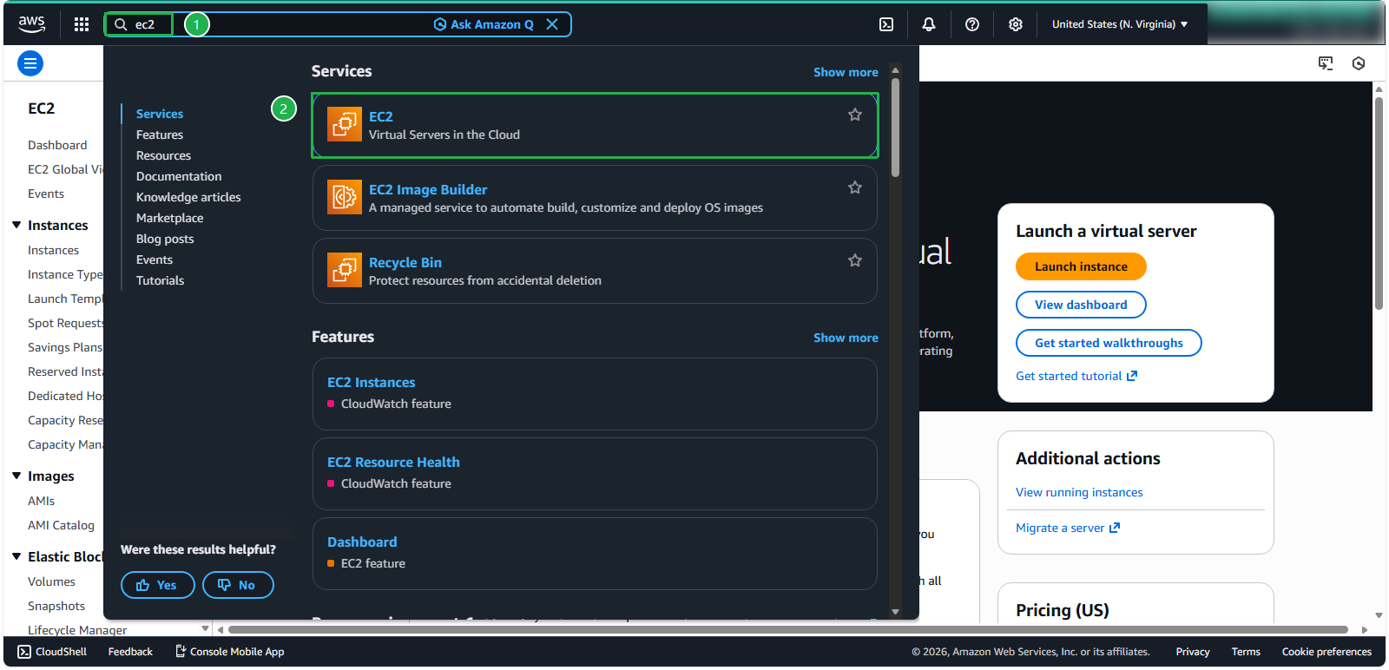Collapse the Elastic Block Store section
This screenshot has width=1389, height=670.
16,556
